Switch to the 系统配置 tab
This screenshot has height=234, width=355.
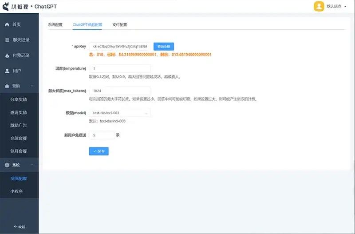(x=55, y=24)
